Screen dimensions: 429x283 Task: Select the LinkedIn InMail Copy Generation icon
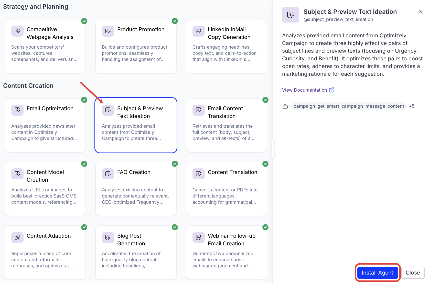click(x=198, y=31)
